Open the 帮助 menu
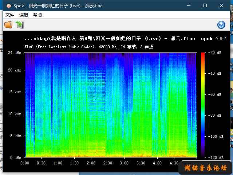This screenshot has height=175, width=233. [x=37, y=15]
